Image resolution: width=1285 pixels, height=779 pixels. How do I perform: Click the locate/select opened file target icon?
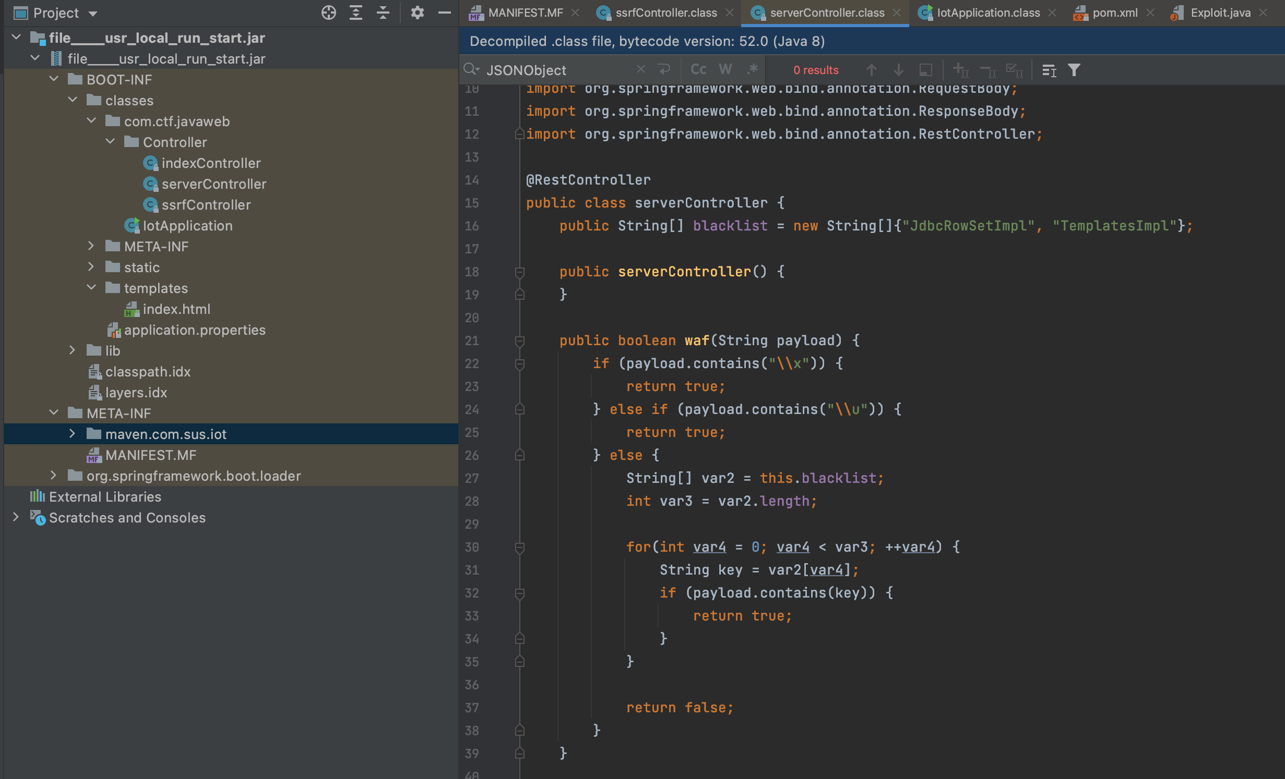point(329,13)
